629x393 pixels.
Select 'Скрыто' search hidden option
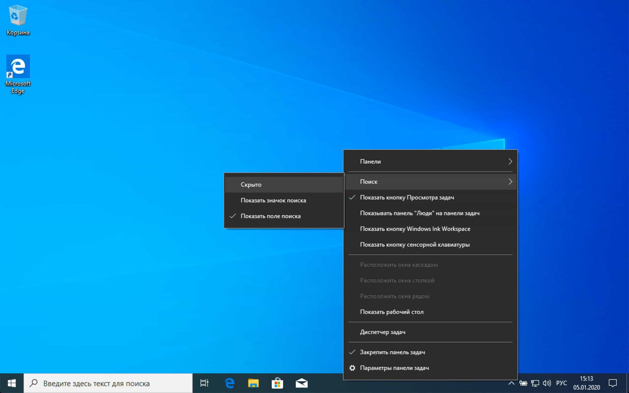(250, 184)
